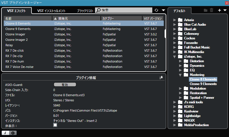Screen dimensions: 229x137
Task: Click the new folder icon in collection panel
Action: (x=206, y=10)
